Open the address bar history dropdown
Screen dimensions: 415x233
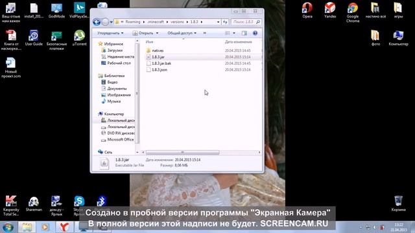218,22
